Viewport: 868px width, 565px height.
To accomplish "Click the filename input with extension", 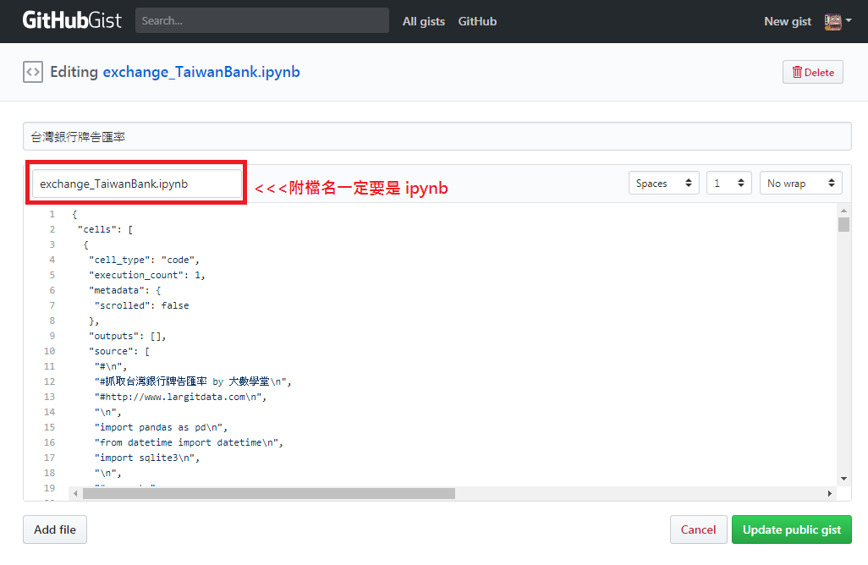I will [137, 184].
